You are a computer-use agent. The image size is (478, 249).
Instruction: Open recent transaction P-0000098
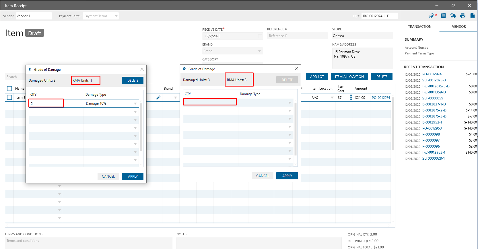pos(431,134)
